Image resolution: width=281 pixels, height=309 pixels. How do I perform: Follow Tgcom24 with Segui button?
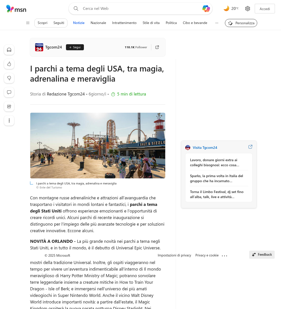click(75, 47)
